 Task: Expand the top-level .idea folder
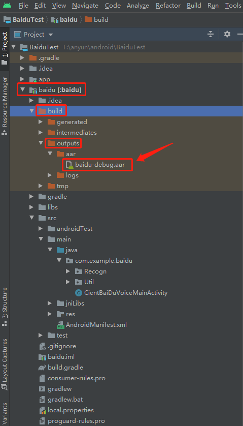(x=23, y=69)
